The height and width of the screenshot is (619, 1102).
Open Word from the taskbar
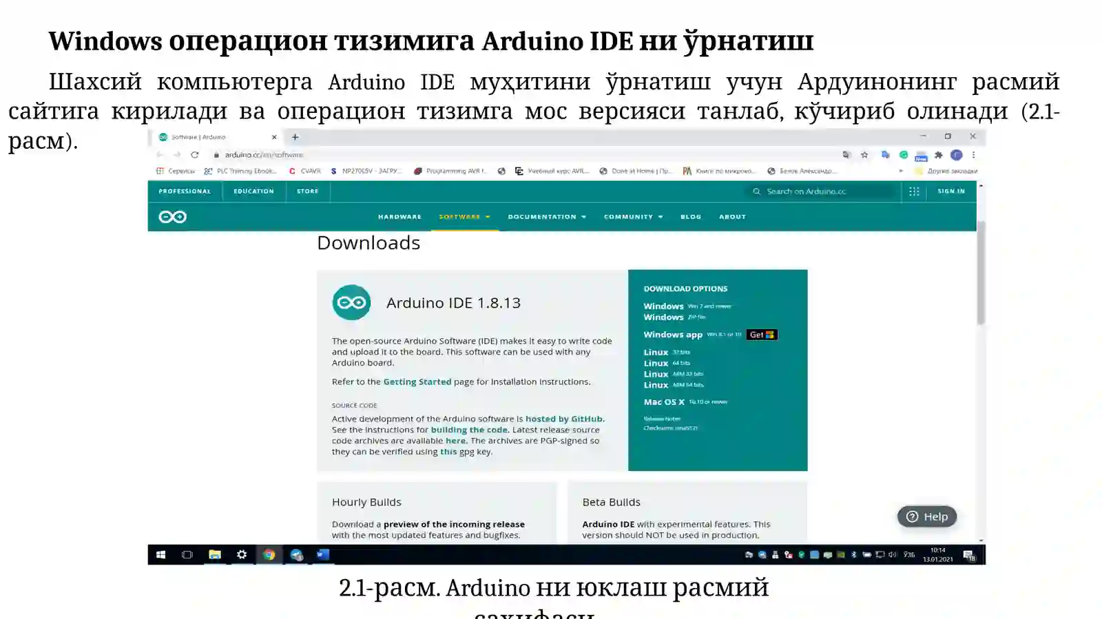tap(323, 554)
